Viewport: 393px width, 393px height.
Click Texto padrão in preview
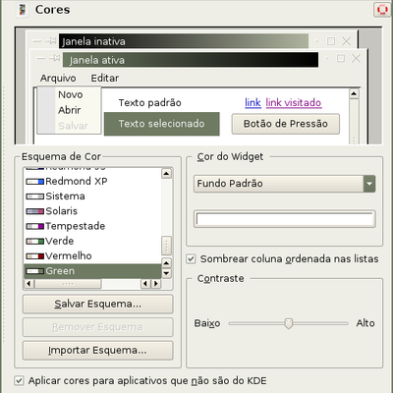(149, 103)
